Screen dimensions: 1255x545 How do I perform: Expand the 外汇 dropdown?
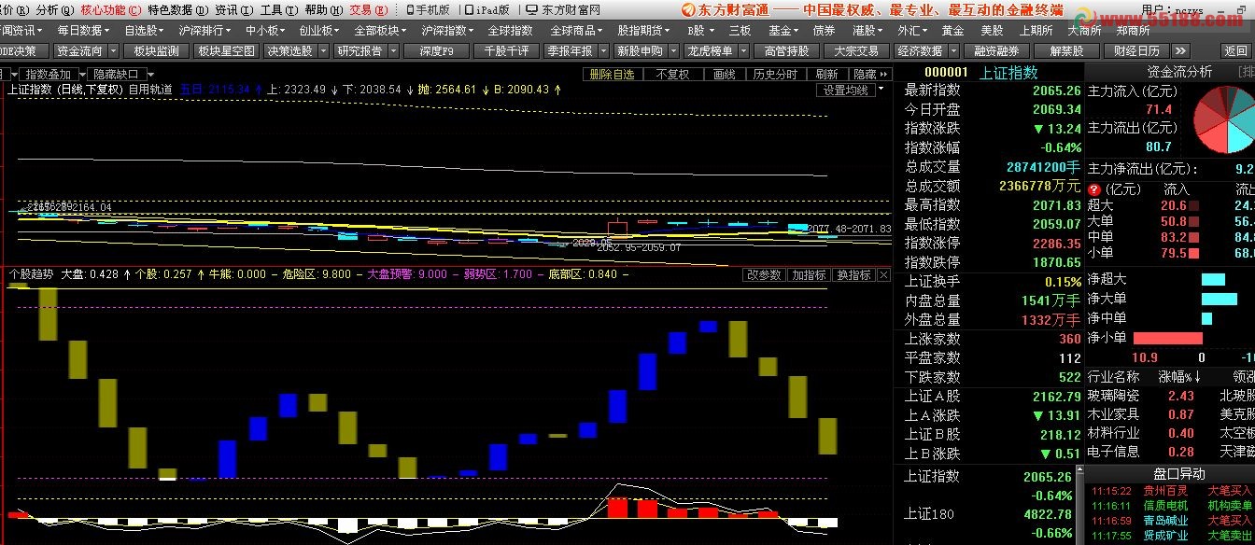(x=913, y=30)
